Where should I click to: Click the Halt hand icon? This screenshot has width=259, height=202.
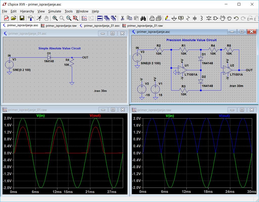coord(46,18)
